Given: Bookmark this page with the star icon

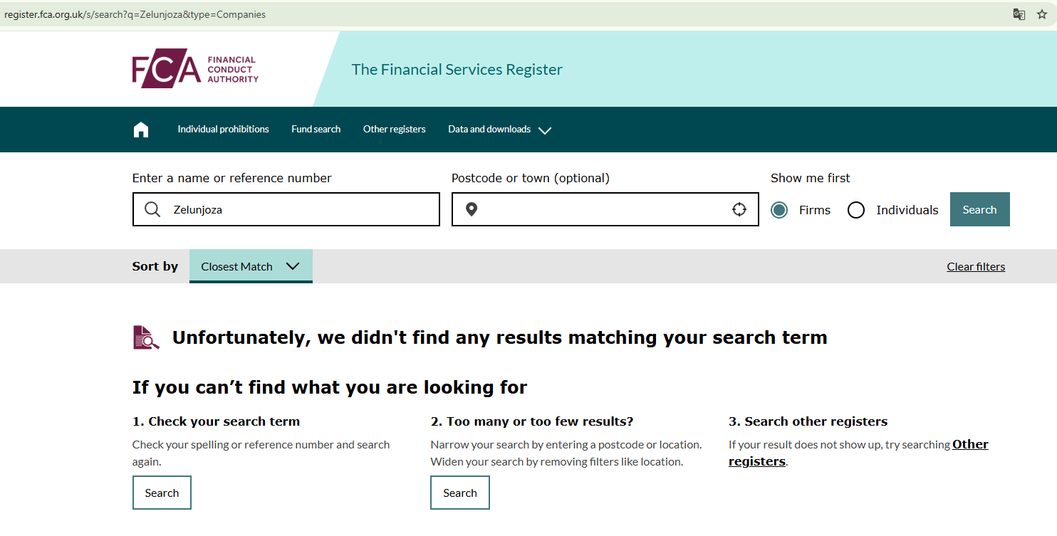Looking at the screenshot, I should click(x=1042, y=14).
